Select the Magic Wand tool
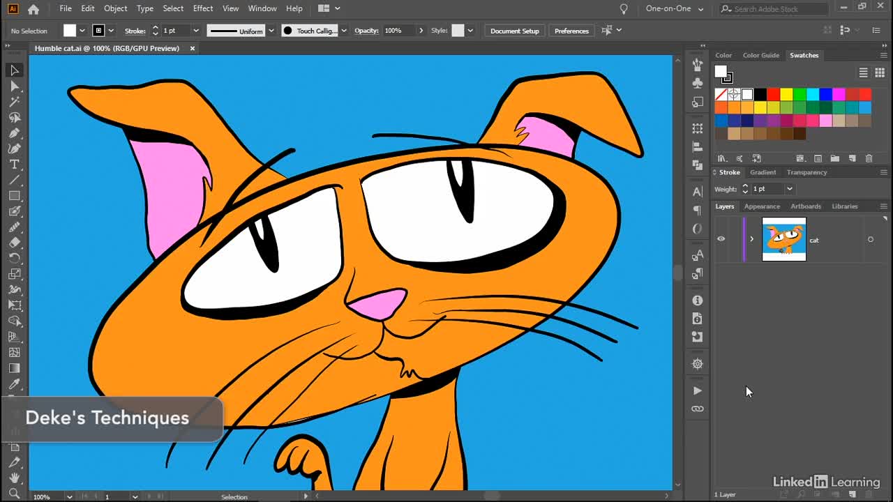The width and height of the screenshot is (893, 502). click(x=14, y=102)
